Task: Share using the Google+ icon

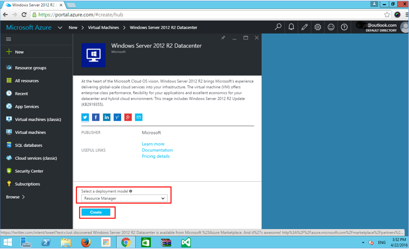Action: 128,118
